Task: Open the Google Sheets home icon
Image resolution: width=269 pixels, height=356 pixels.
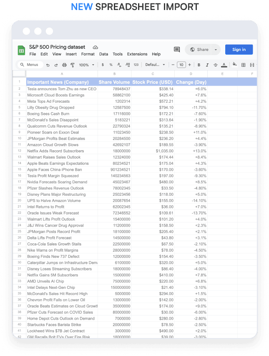Action: tap(21, 50)
